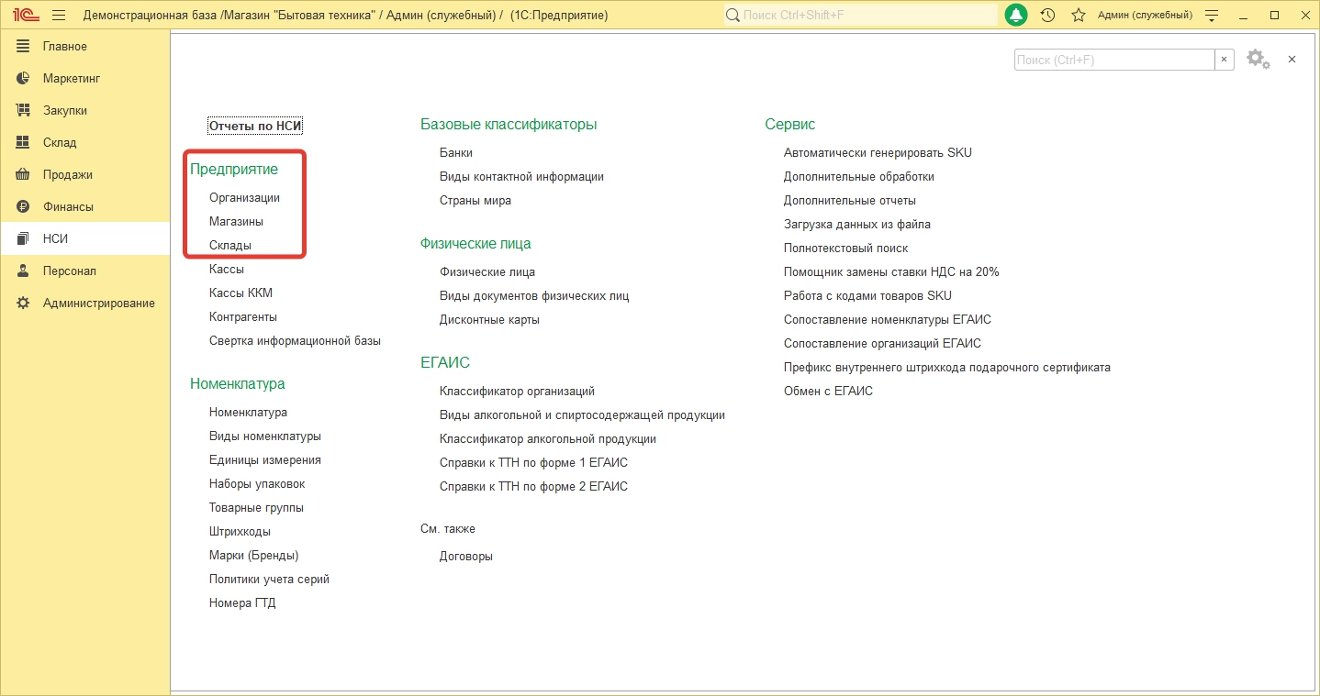1320x696 pixels.
Task: Open Свертка информационной базы
Action: (x=295, y=341)
